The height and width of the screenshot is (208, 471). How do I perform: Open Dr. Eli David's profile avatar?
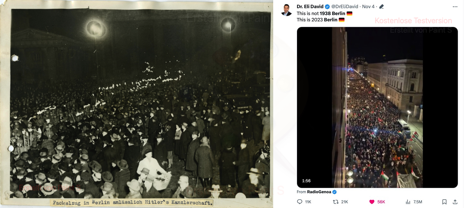point(286,10)
